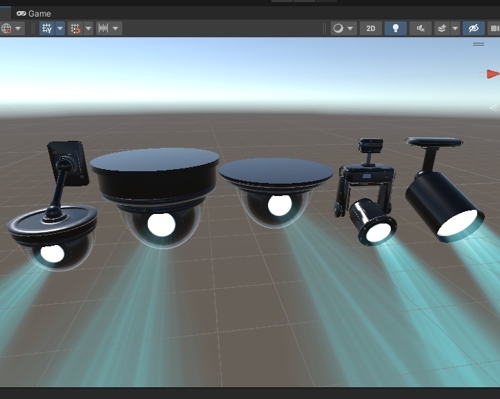The image size is (500, 399).
Task: Open the scene effects dropdown arrow
Action: 455,28
